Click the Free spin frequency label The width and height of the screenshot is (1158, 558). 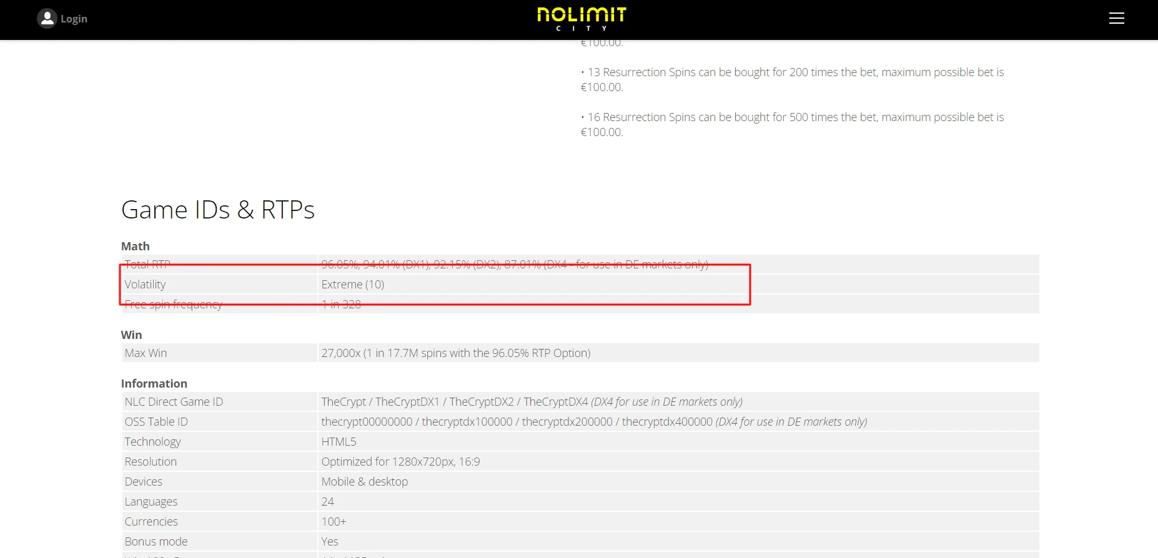click(x=174, y=304)
